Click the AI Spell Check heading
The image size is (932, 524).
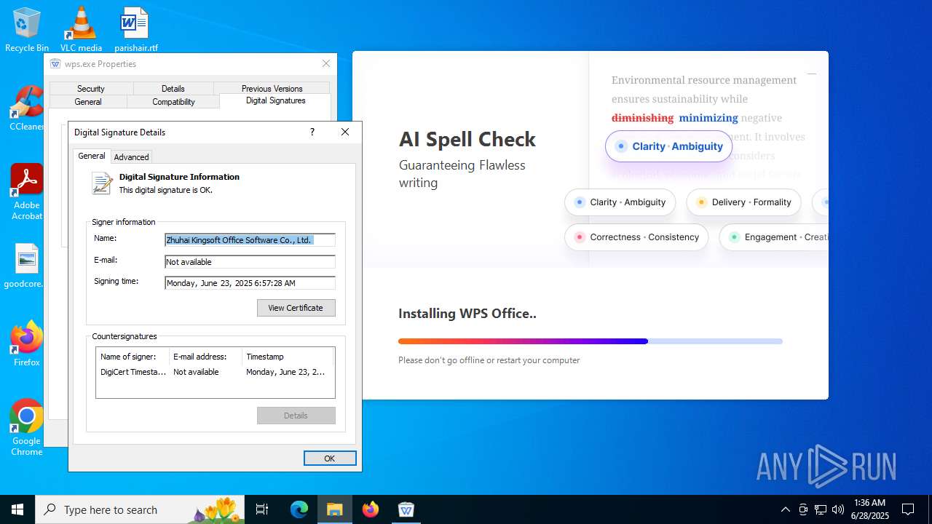[467, 139]
